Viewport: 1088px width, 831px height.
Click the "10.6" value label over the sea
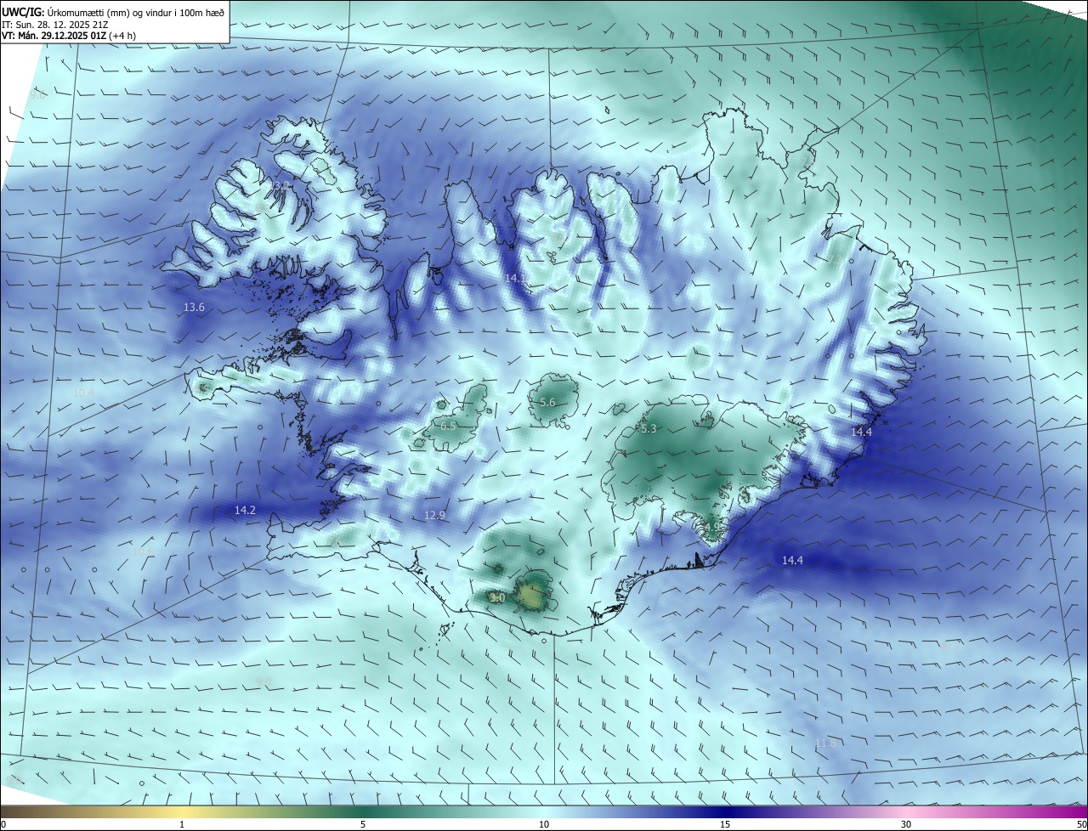[x=144, y=552]
